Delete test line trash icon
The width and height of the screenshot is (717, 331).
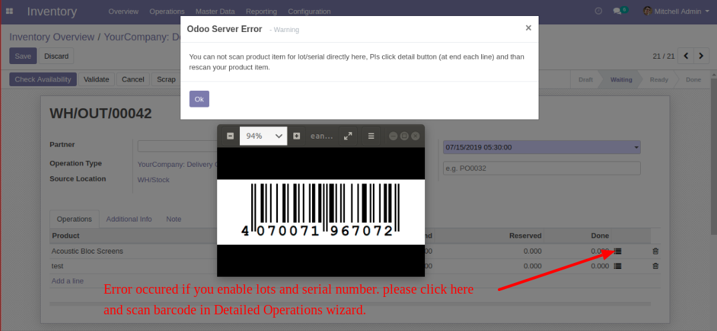(x=656, y=266)
